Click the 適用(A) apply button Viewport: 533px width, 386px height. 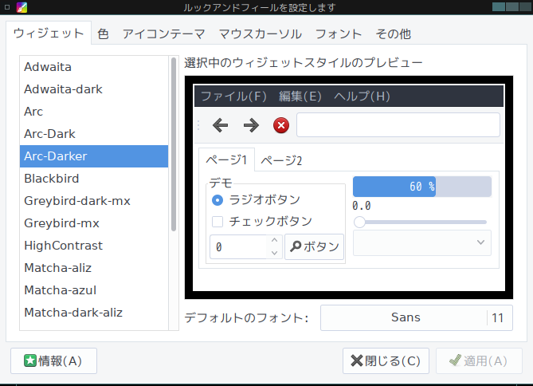pyautogui.click(x=479, y=360)
